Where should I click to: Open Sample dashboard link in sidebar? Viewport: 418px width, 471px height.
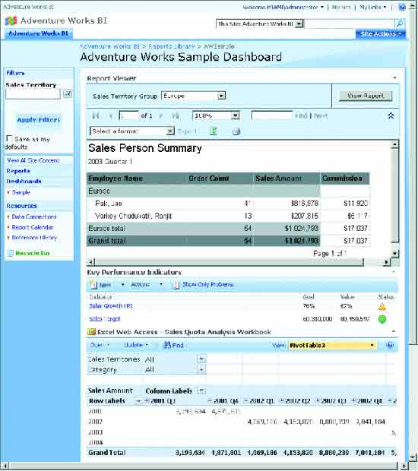21,192
